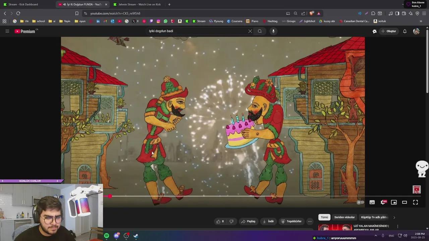Switch to Stream - Kick Dashboard tab
Image resolution: width=429 pixels, height=241 pixels.
(23, 4)
